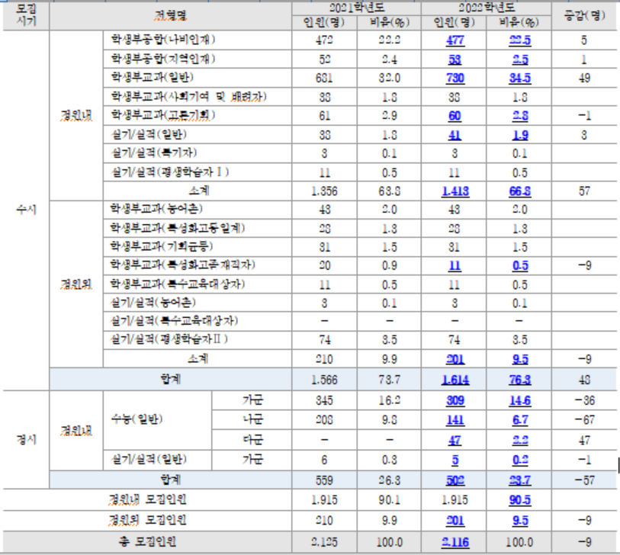
Task: Click the '모집 시기' header cell
Action: click(x=26, y=15)
